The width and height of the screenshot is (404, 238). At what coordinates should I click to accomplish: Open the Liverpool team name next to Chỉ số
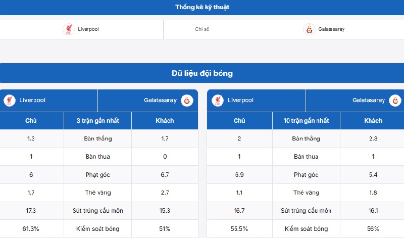click(88, 29)
